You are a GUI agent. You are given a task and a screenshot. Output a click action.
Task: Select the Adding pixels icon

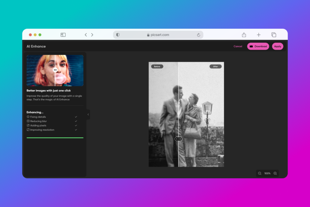tap(28, 125)
